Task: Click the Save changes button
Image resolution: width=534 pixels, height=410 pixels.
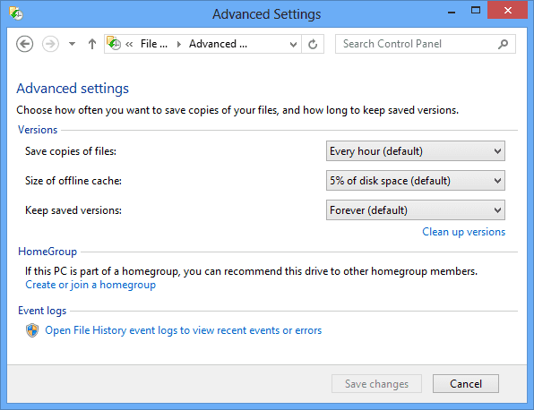Action: 376,384
